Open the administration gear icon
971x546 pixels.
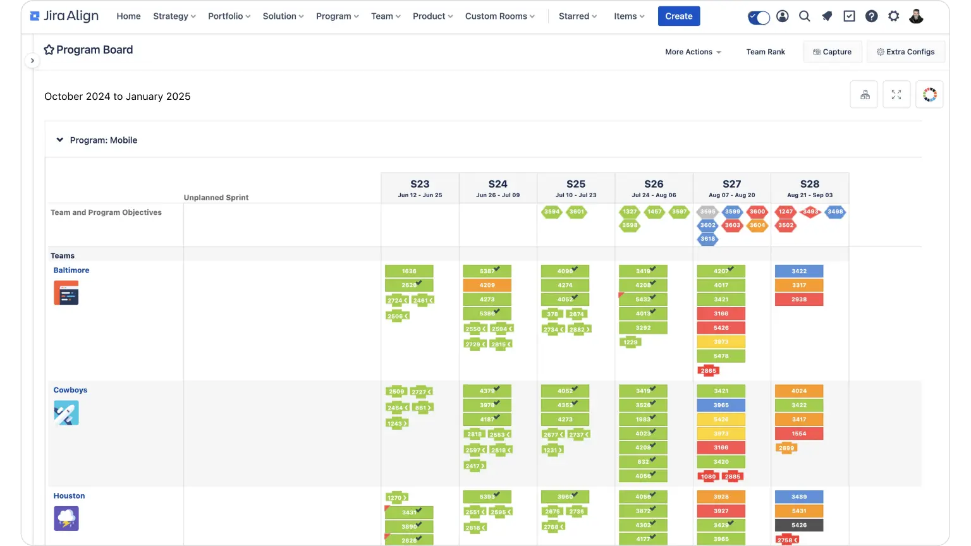click(893, 16)
